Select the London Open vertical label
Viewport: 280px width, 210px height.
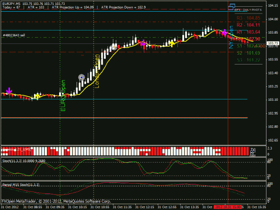coord(97,71)
